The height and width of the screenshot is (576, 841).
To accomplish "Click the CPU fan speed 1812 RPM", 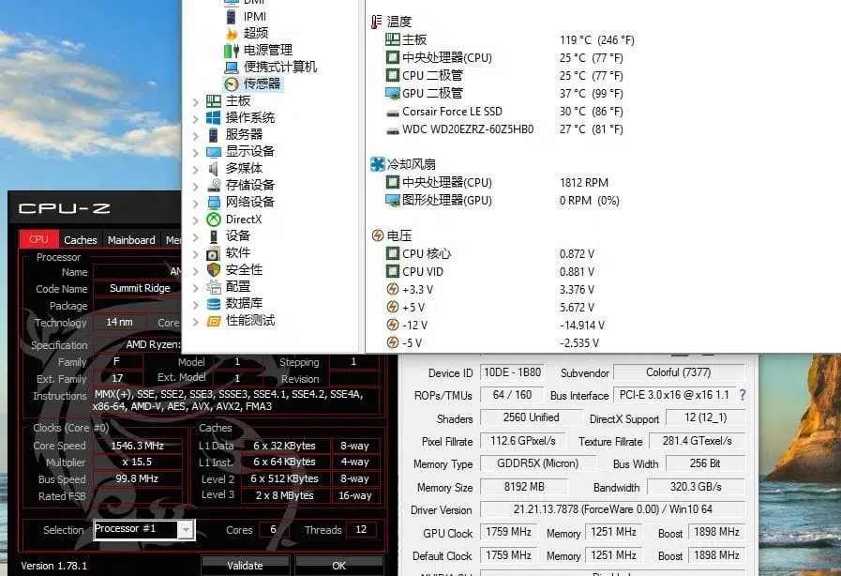I will (x=583, y=183).
